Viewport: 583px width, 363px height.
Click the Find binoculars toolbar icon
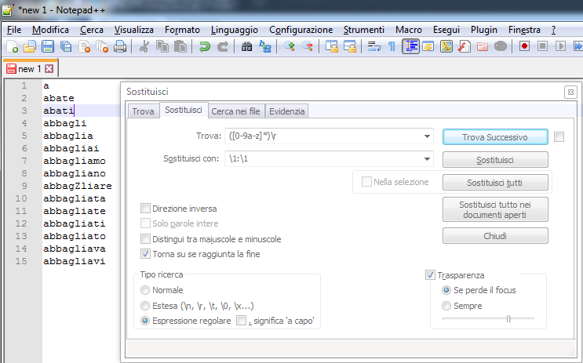[246, 46]
